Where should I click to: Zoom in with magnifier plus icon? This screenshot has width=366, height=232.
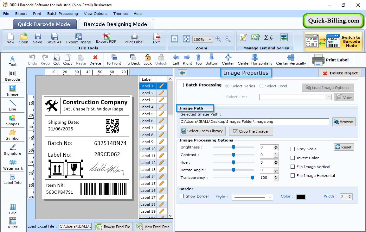tap(218, 39)
